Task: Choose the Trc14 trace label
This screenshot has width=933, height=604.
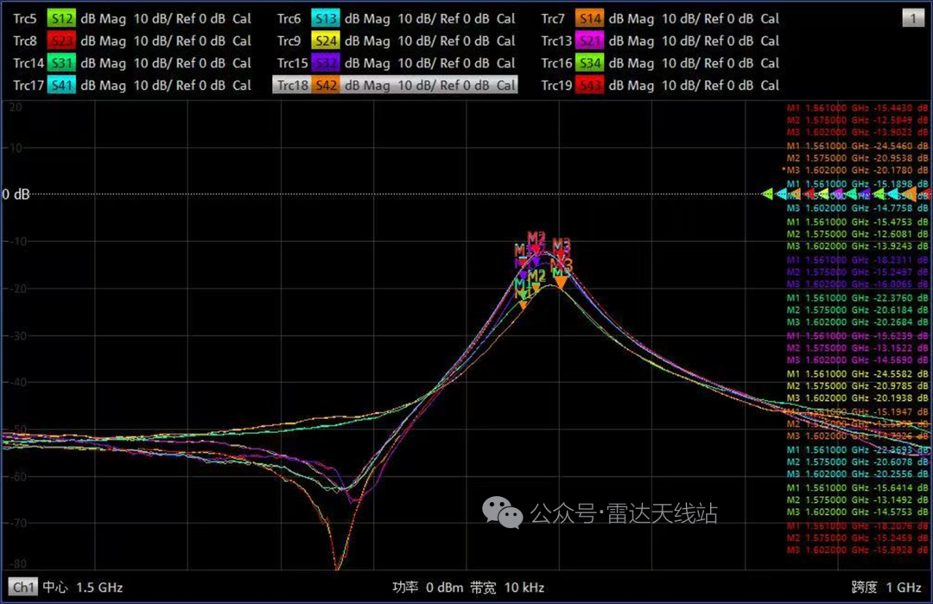Action: coord(29,63)
